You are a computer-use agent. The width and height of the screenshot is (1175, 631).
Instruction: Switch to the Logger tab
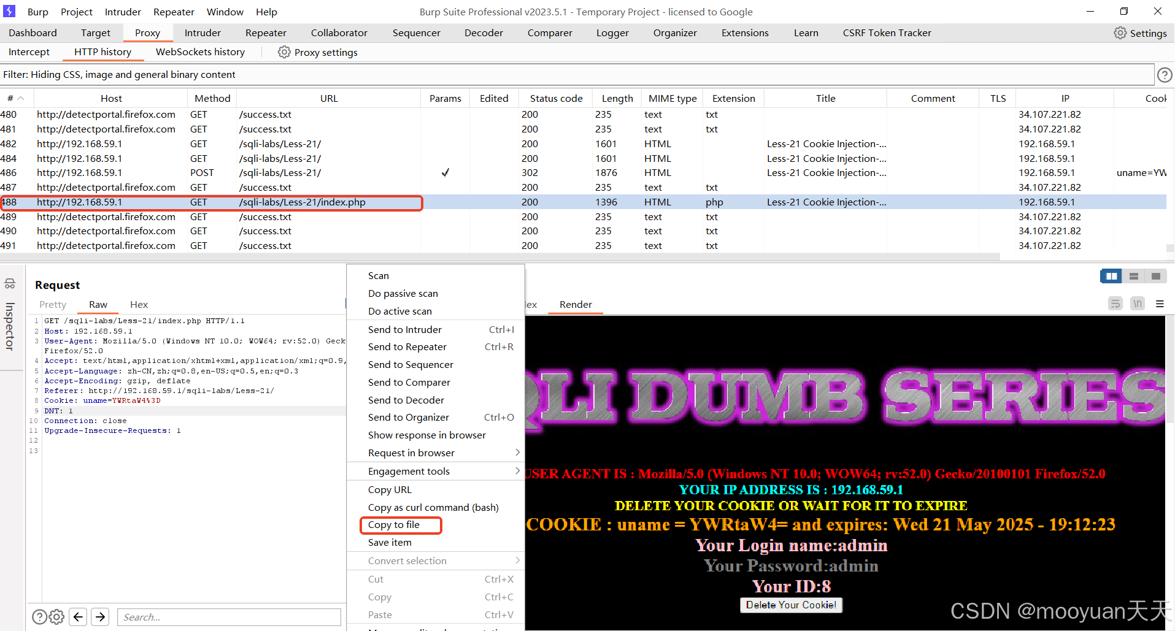pyautogui.click(x=612, y=33)
